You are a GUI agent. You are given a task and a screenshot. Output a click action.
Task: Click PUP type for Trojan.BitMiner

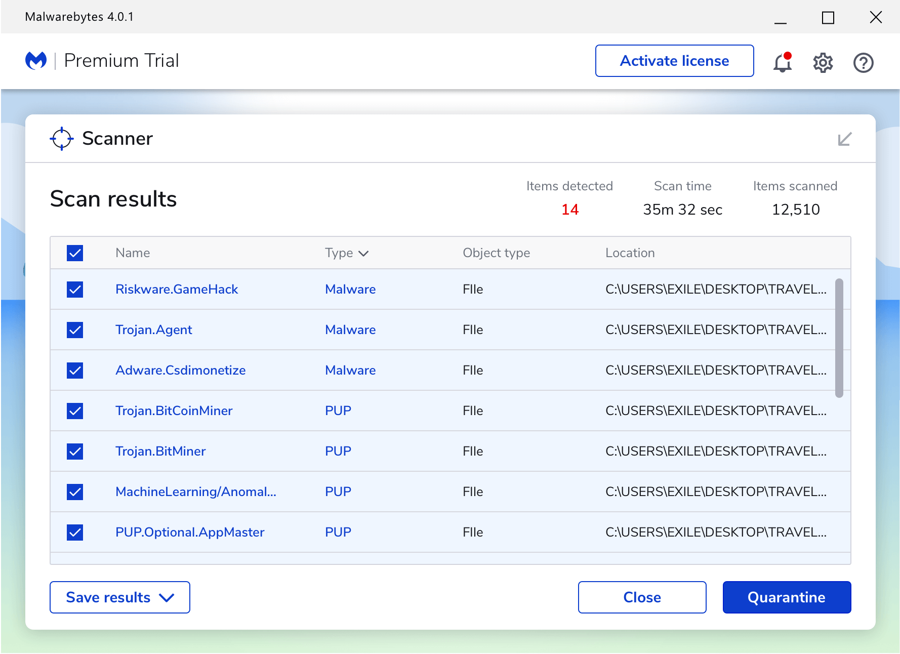tap(338, 451)
